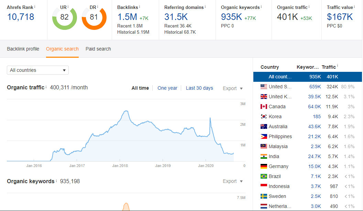This screenshot has width=363, height=211.
Task: Select the Australia flag icon
Action: tap(264, 126)
